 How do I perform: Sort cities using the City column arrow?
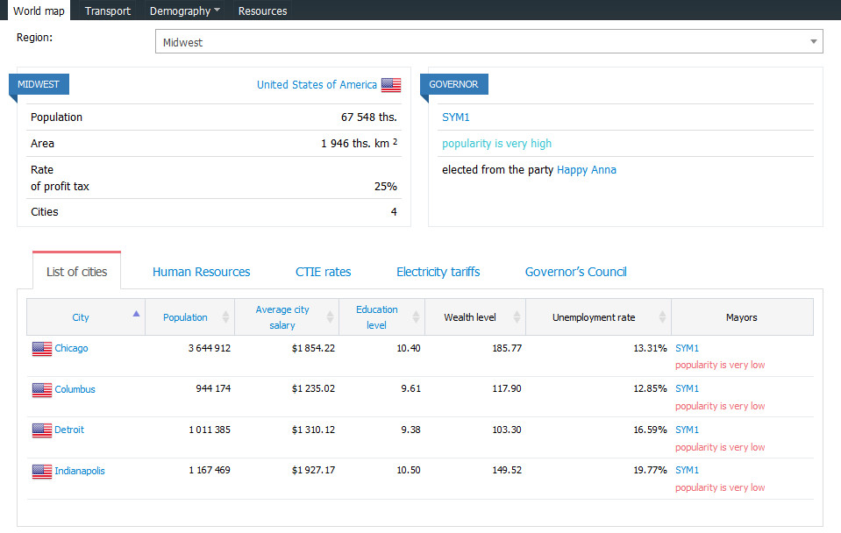pos(135,314)
